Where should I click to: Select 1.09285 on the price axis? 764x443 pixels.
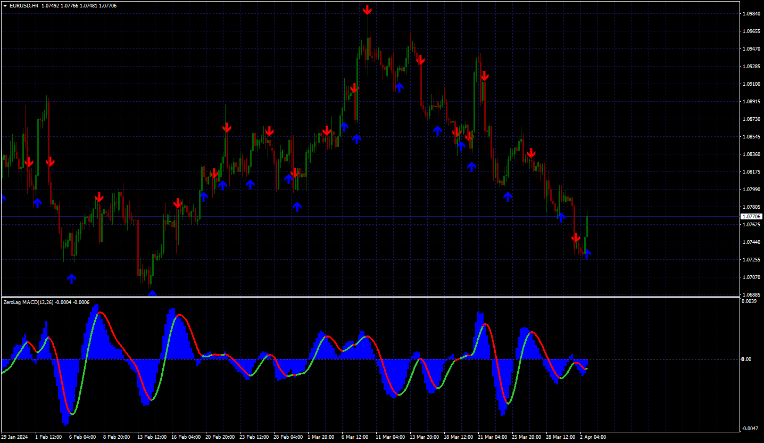tap(751, 67)
